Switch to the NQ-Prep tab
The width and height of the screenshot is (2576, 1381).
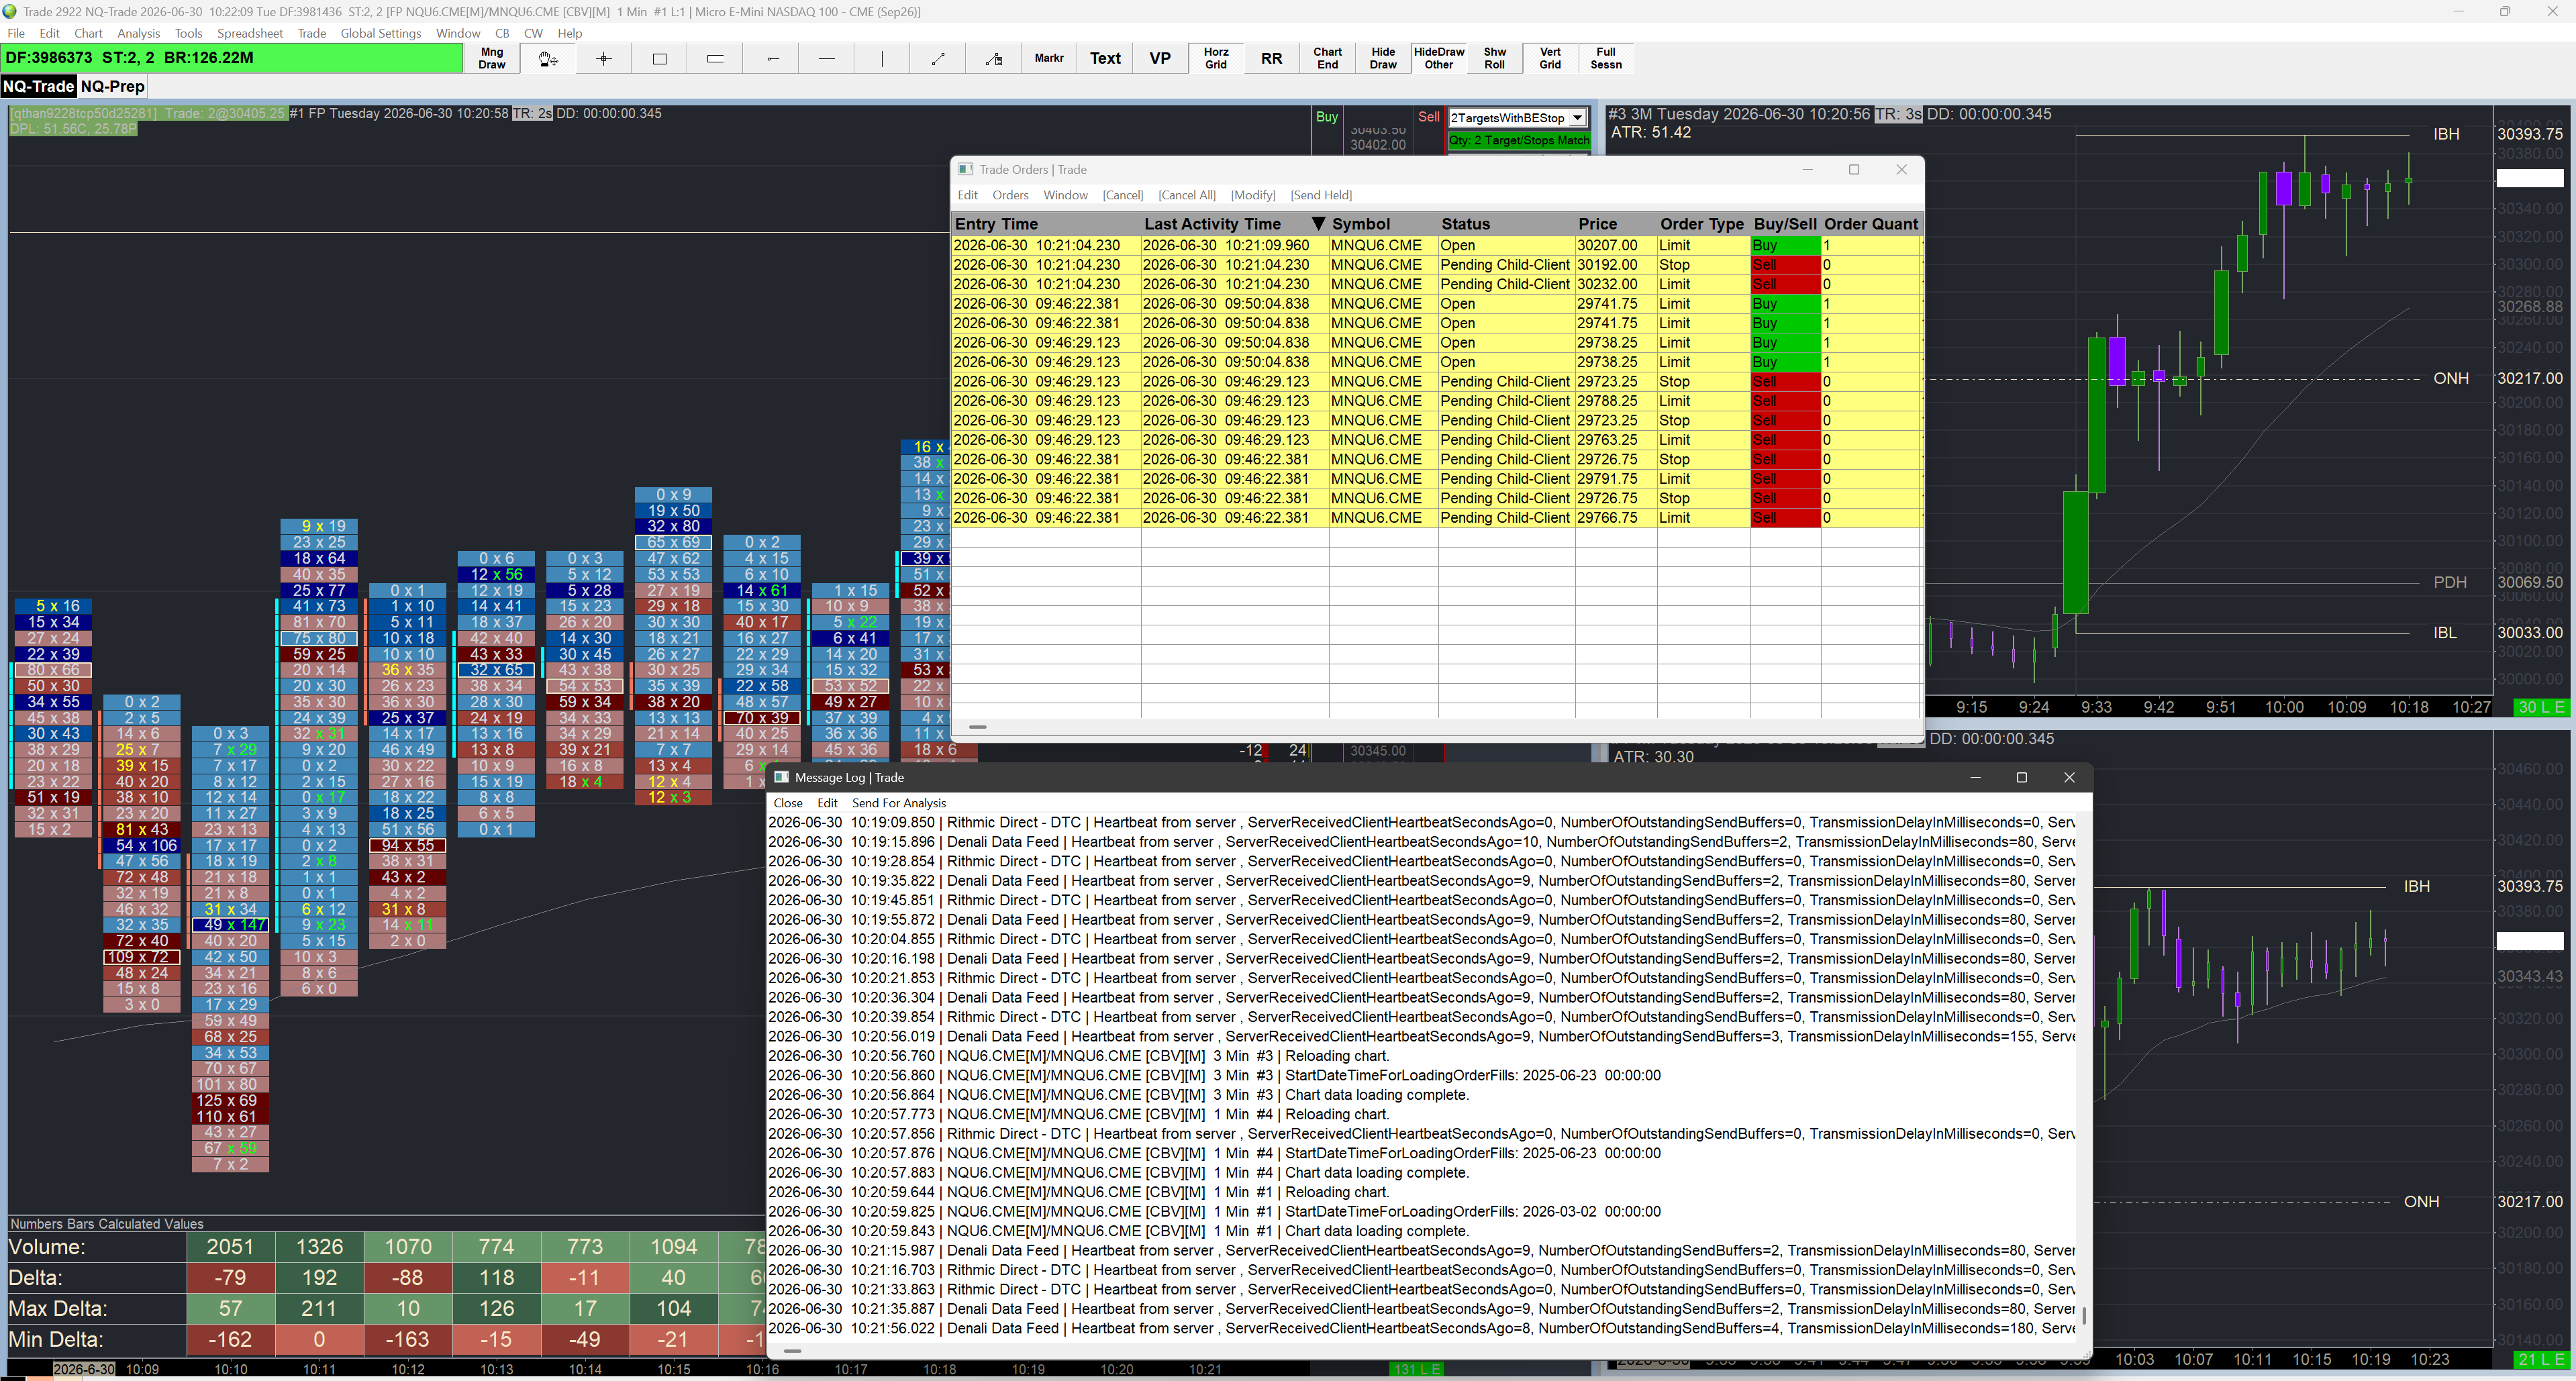[113, 86]
